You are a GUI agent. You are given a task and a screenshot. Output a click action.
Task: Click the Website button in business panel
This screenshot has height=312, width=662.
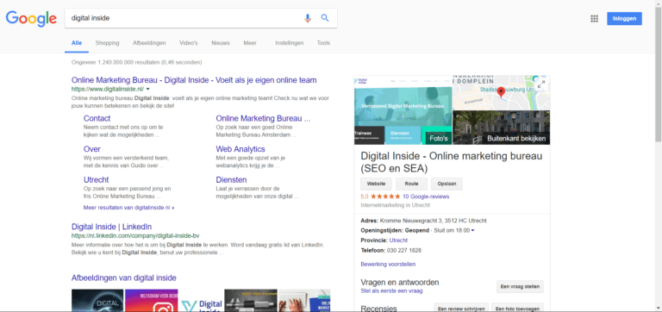[x=376, y=184]
